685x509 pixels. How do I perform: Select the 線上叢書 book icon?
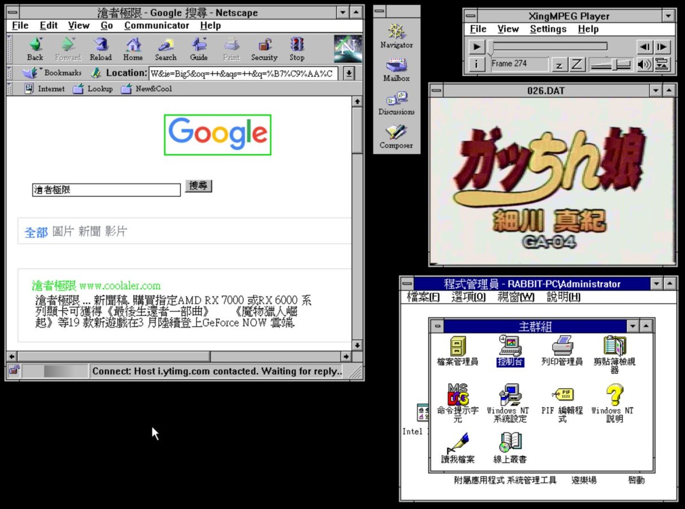[x=510, y=448]
